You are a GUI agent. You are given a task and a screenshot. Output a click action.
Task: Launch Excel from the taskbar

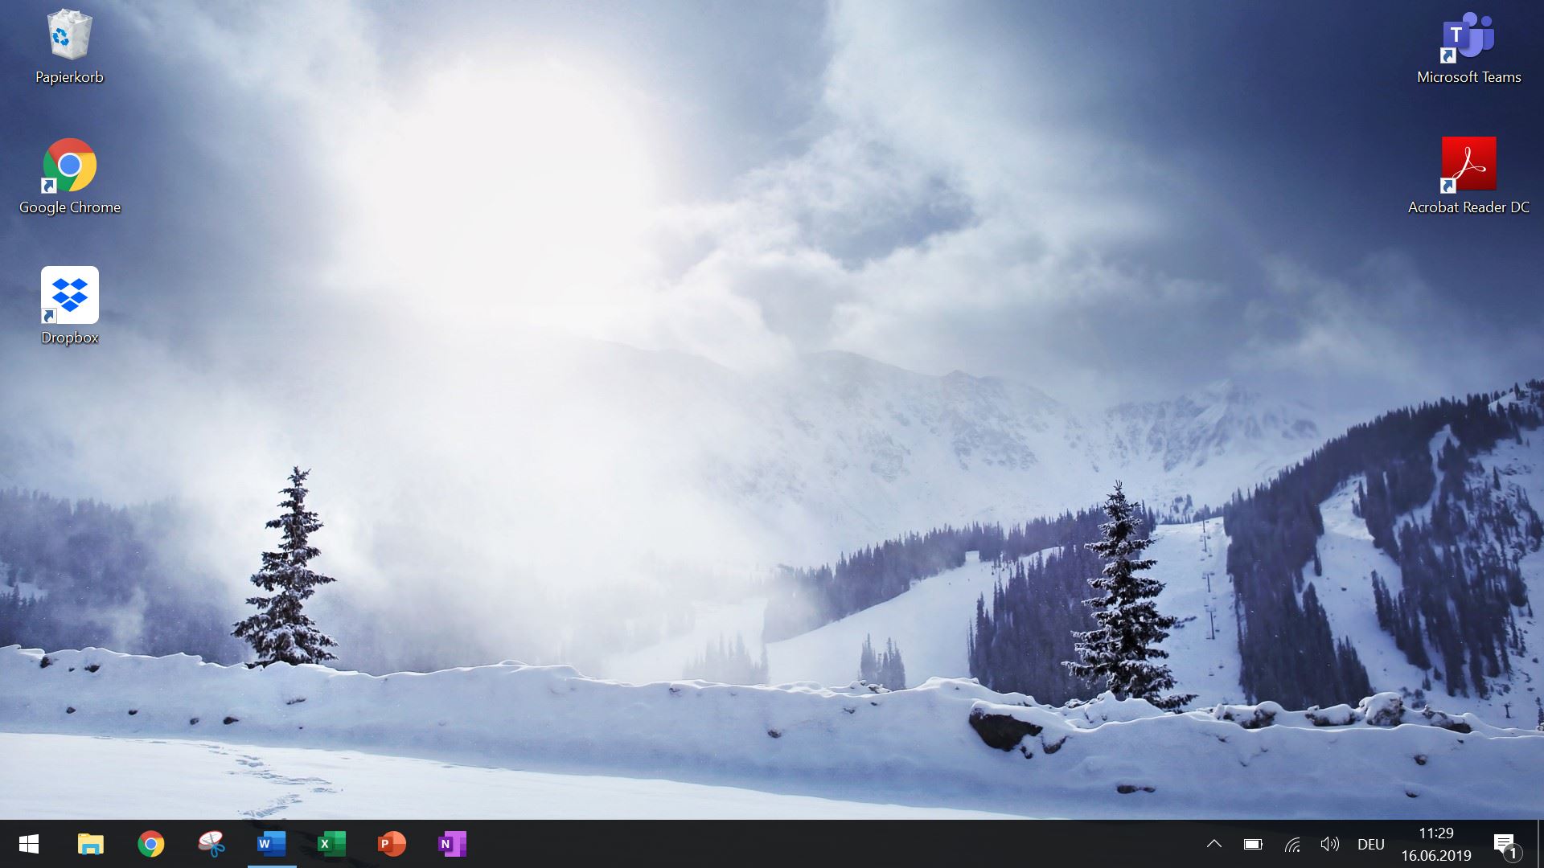click(331, 844)
